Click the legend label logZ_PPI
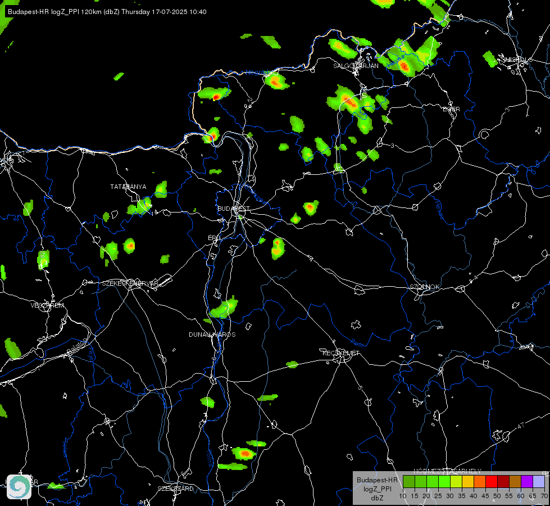 coord(377,489)
